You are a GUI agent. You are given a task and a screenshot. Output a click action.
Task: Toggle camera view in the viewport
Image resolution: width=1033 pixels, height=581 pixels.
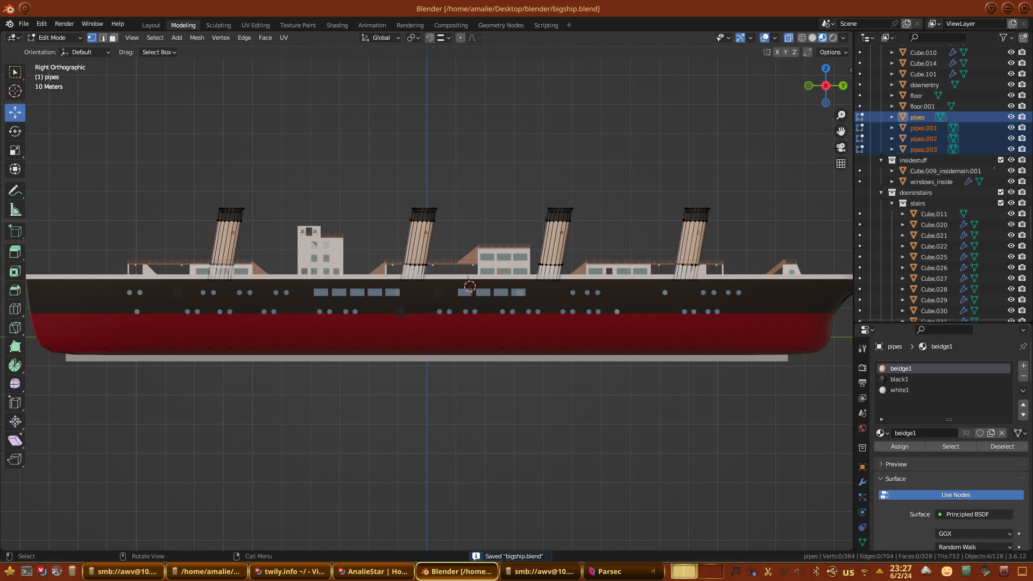click(841, 147)
